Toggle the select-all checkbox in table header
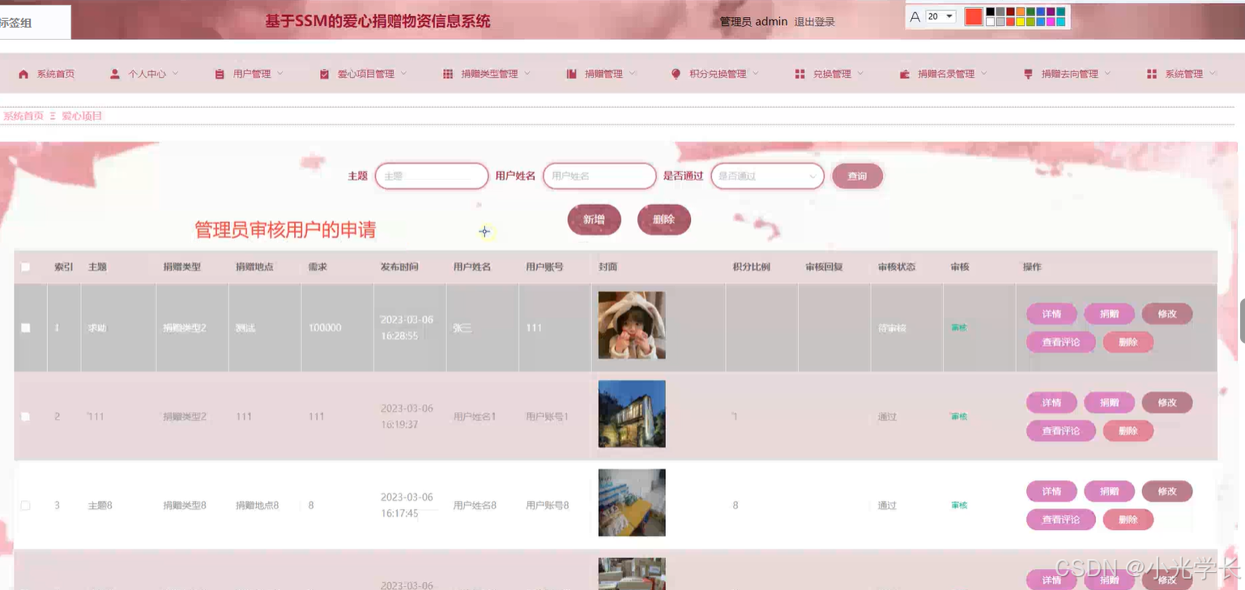 pyautogui.click(x=26, y=267)
